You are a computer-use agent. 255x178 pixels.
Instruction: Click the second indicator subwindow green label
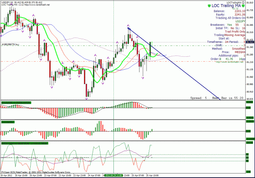8,122
